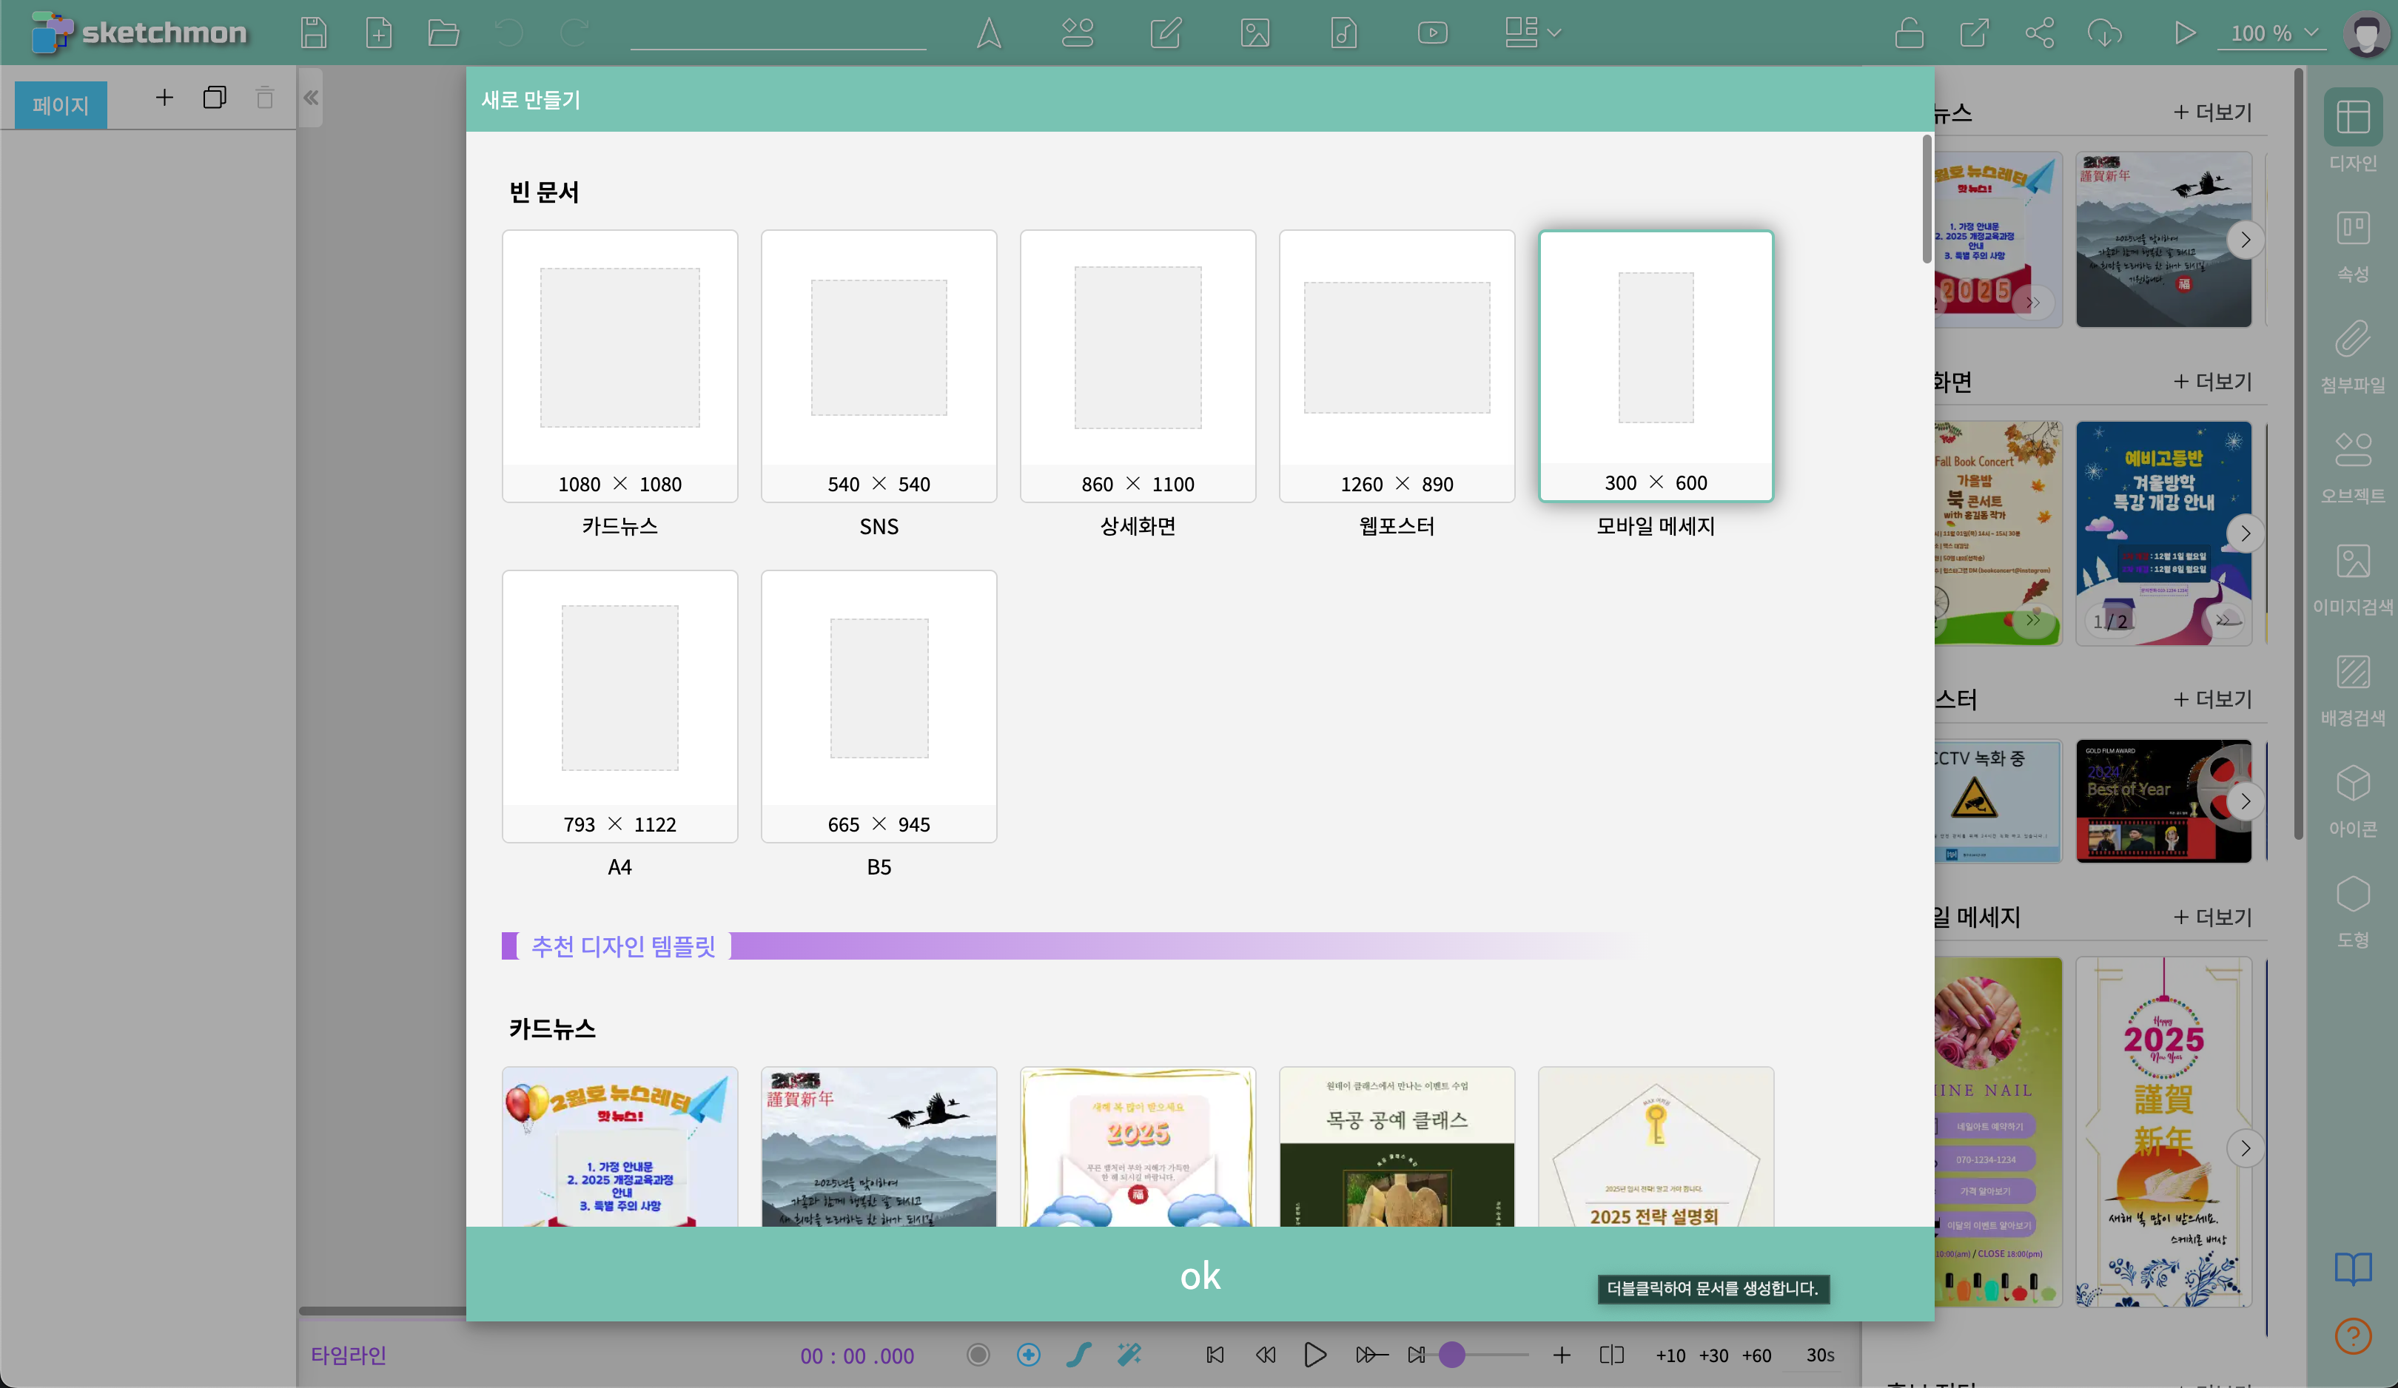2398x1388 pixels.
Task: Click the cloud download icon
Action: pyautogui.click(x=2104, y=33)
